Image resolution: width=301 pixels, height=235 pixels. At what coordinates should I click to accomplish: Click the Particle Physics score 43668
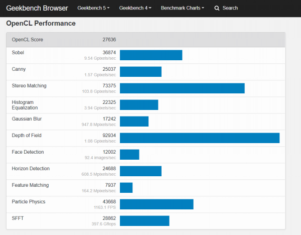pyautogui.click(x=108, y=202)
